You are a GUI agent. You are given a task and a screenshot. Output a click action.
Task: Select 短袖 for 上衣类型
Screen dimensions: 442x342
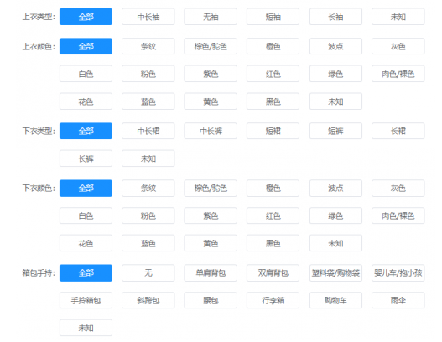[x=273, y=17]
